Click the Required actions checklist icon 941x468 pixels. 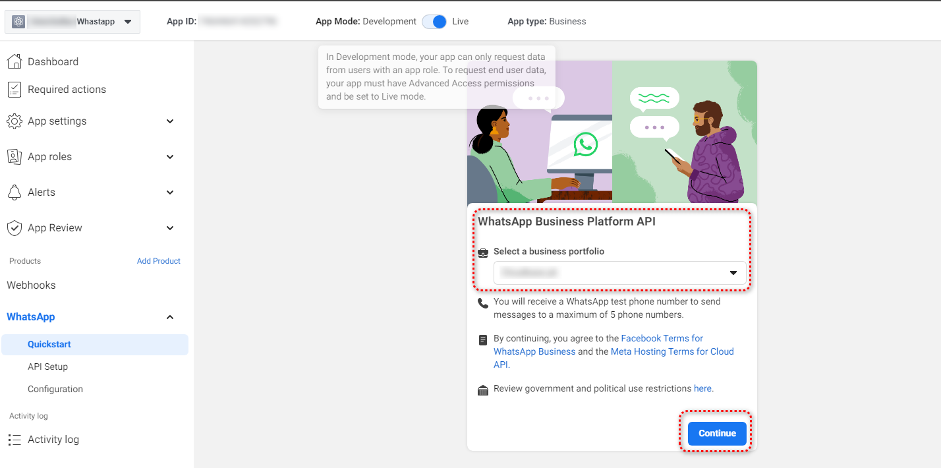tap(14, 90)
